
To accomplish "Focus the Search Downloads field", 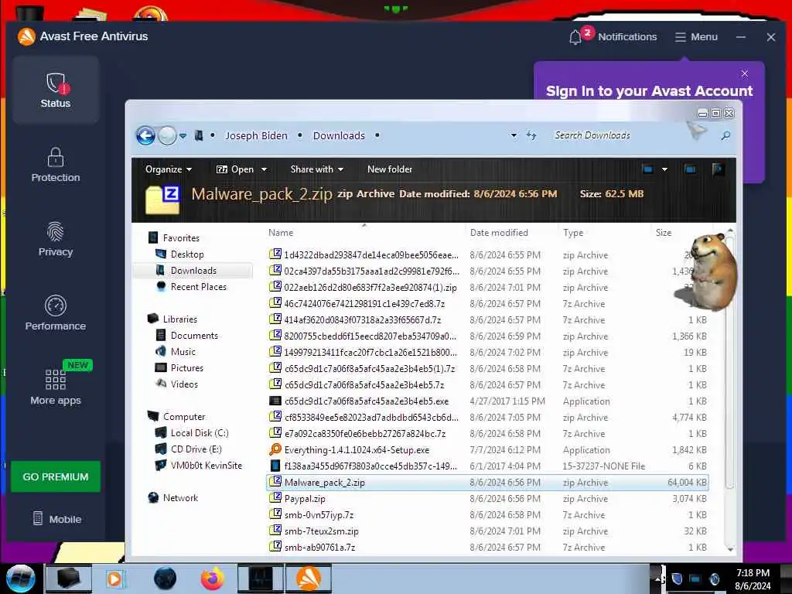I will tap(631, 135).
